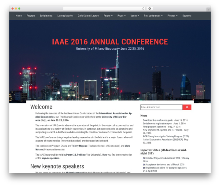This screenshot has height=186, width=220.
Task: Click the red search button
Action: 187,107
